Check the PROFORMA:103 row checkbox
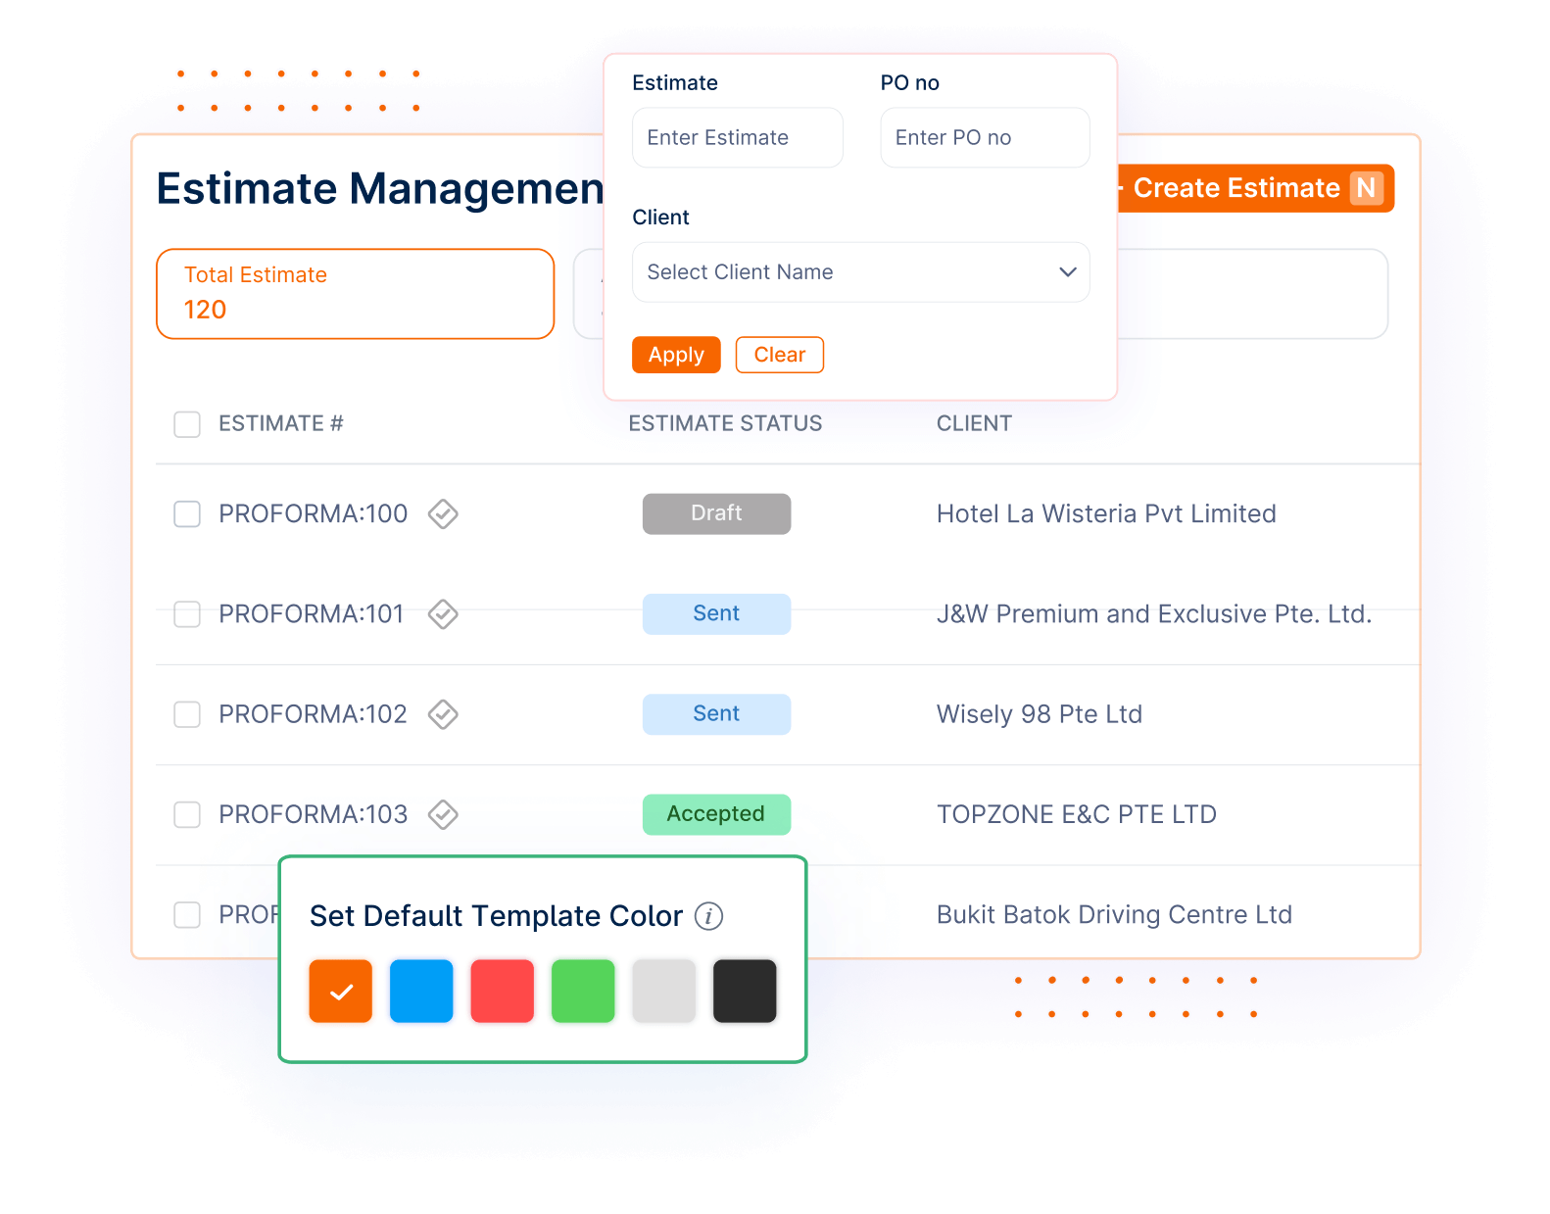 (187, 814)
